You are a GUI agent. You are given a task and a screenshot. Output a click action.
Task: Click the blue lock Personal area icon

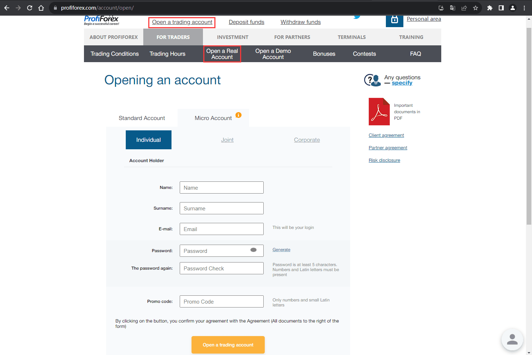click(x=394, y=21)
